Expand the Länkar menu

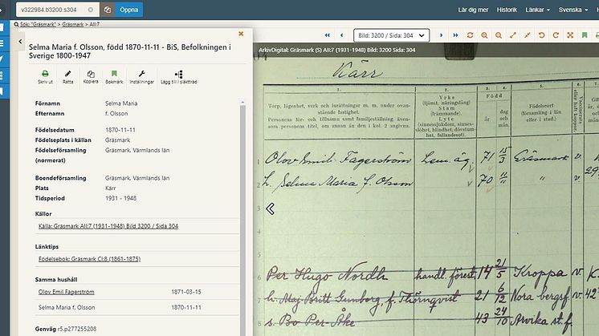pos(537,10)
